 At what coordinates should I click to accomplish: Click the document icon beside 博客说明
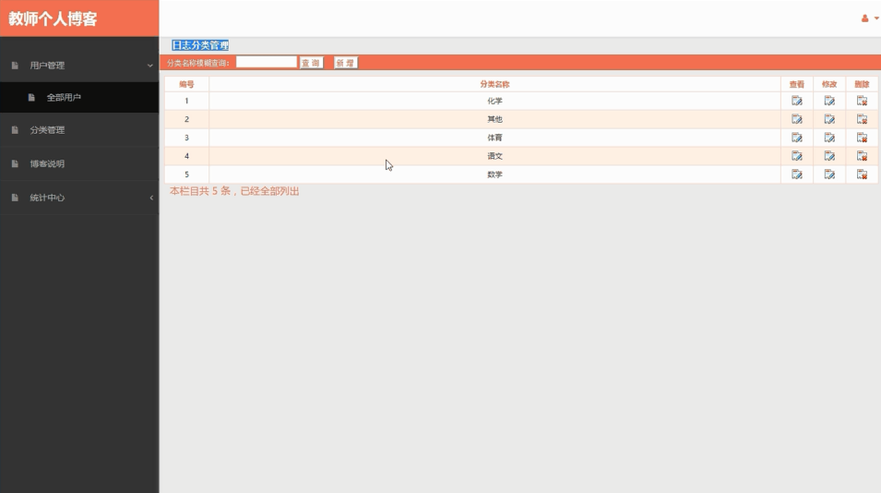click(x=15, y=163)
